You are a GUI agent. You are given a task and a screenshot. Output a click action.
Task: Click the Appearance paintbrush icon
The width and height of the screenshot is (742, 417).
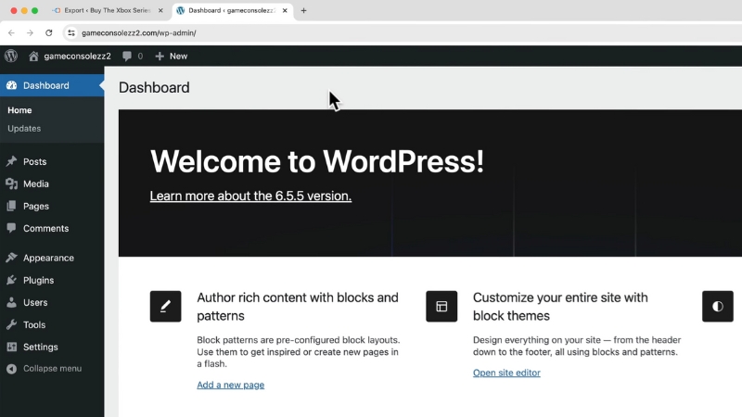[11, 258]
